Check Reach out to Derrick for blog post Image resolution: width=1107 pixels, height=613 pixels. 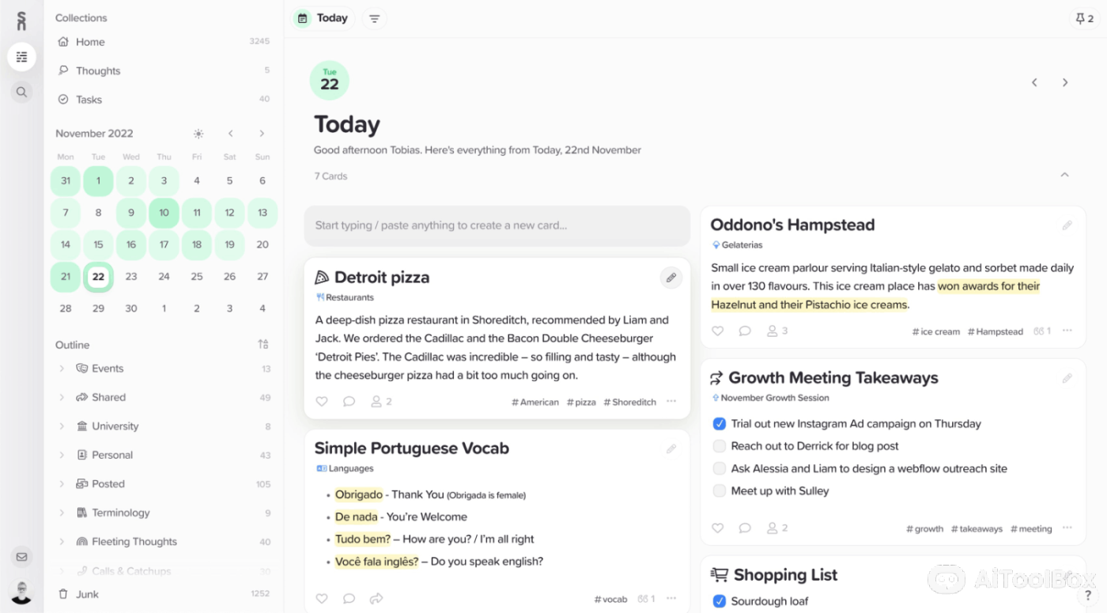coord(720,446)
